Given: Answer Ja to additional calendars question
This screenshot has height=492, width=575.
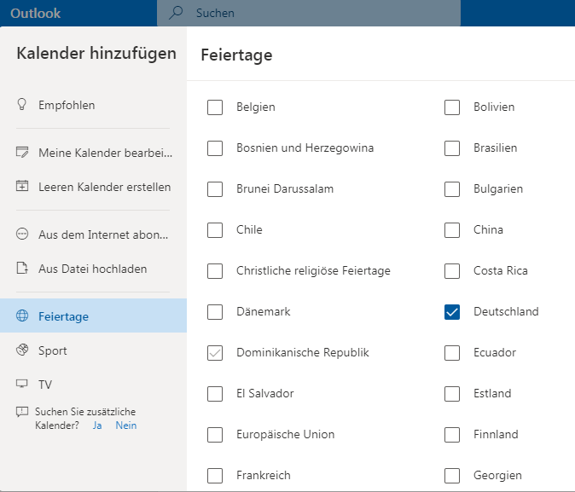Looking at the screenshot, I should coord(97,425).
